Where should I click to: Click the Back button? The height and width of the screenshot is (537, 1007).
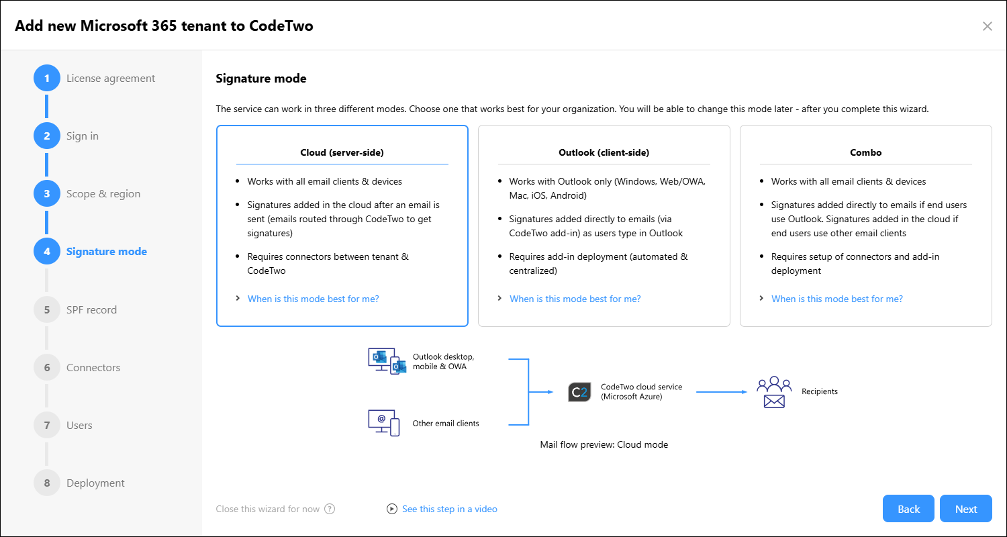point(909,509)
